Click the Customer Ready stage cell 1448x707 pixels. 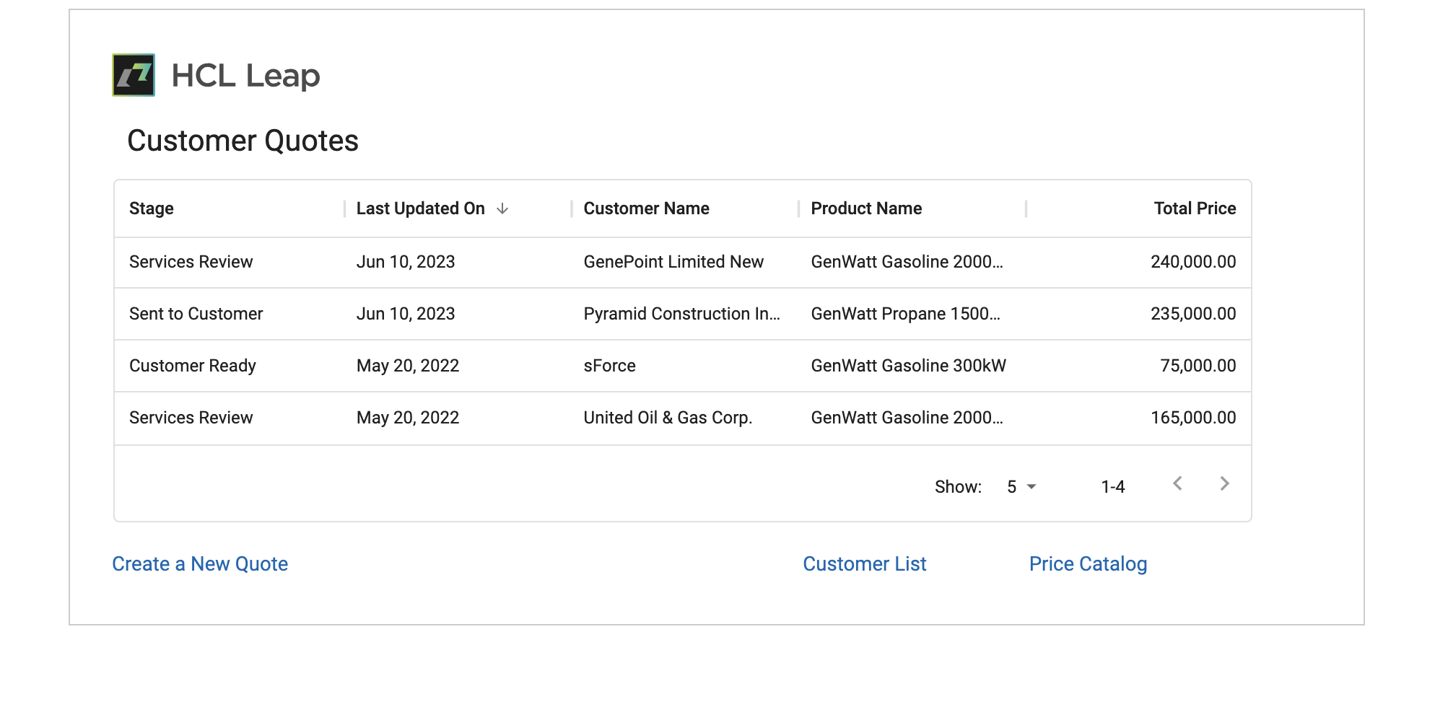point(193,366)
